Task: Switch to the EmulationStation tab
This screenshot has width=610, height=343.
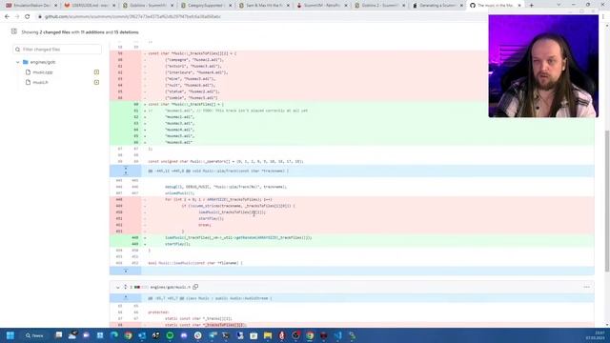Action: click(x=30, y=6)
